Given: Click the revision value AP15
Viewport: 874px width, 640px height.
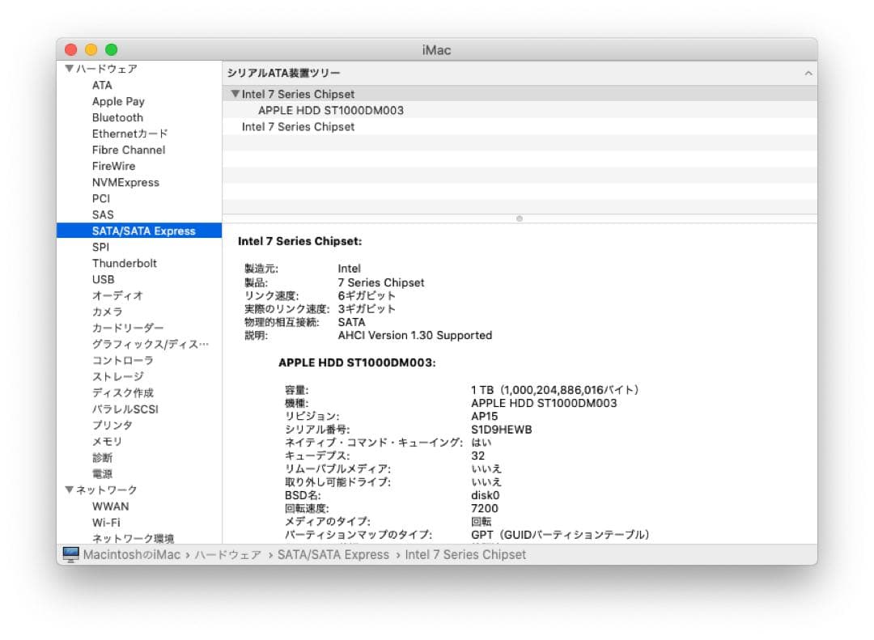Looking at the screenshot, I should tap(485, 416).
